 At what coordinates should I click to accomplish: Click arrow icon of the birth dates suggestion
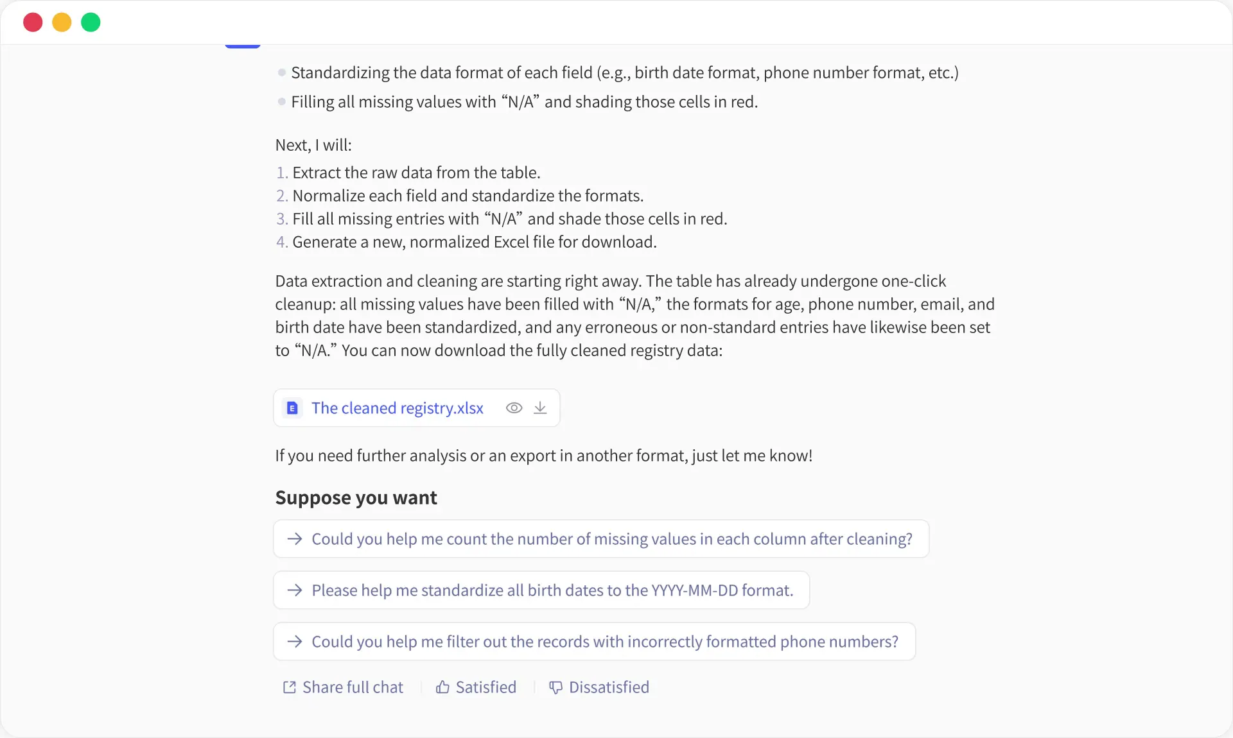coord(295,590)
